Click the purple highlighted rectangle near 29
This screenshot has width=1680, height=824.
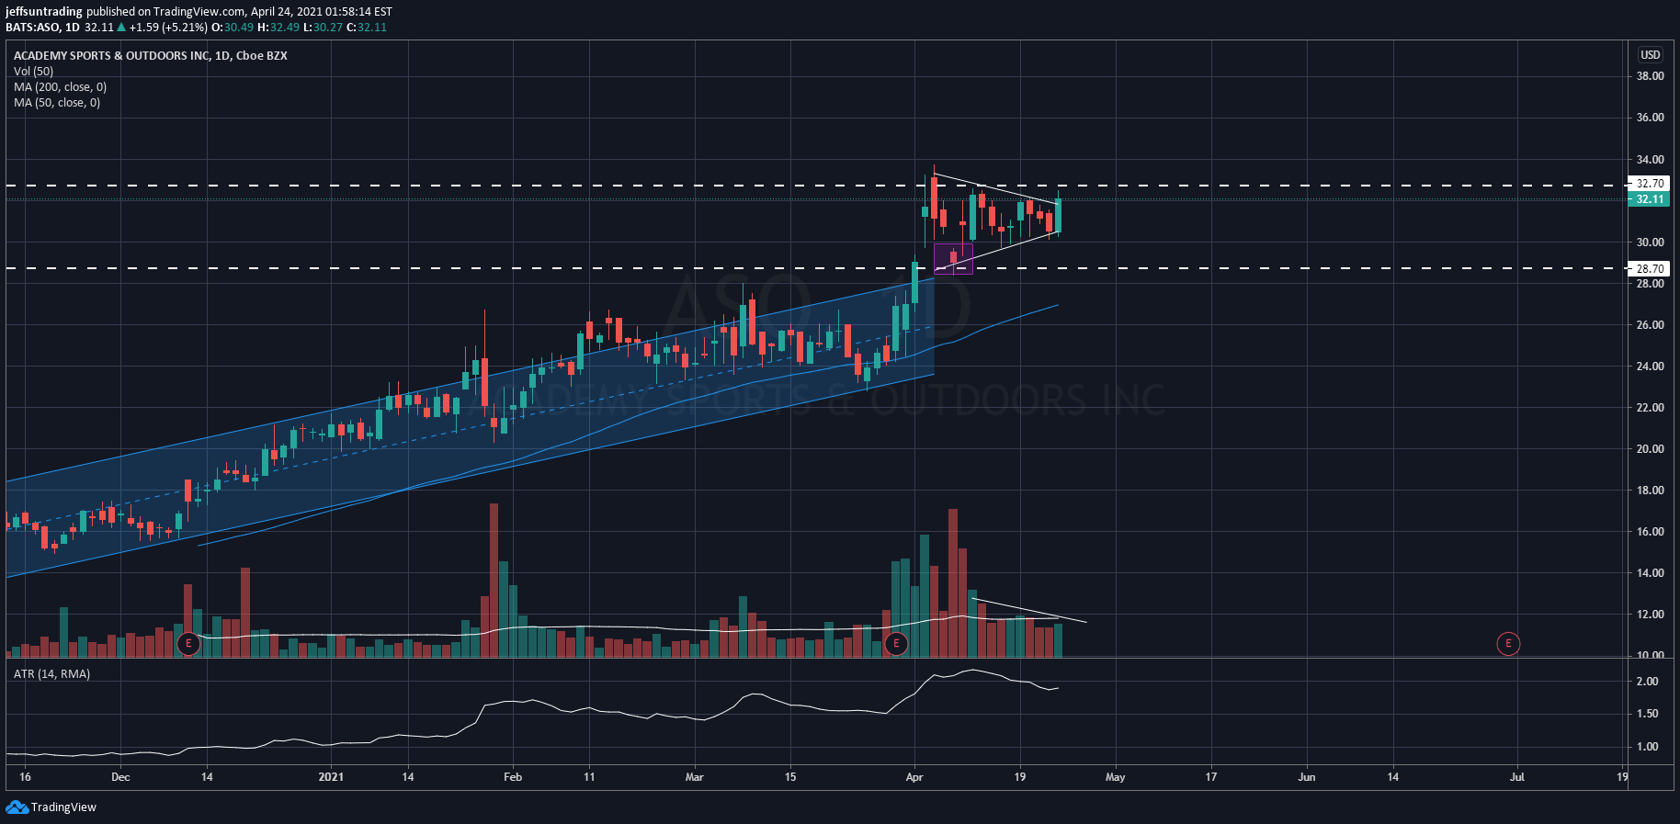tap(953, 259)
